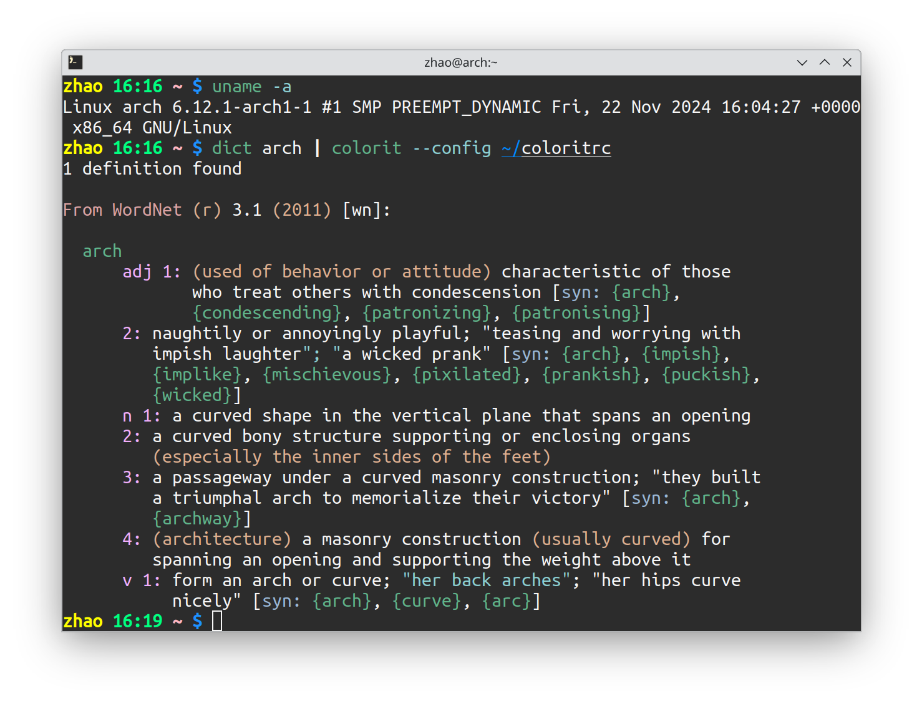Close the zhao@arch terminal window
Image resolution: width=922 pixels, height=704 pixels.
(x=847, y=62)
